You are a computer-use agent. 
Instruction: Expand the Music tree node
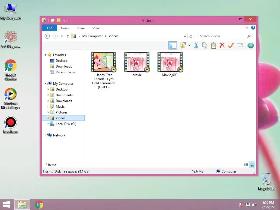coord(48,106)
